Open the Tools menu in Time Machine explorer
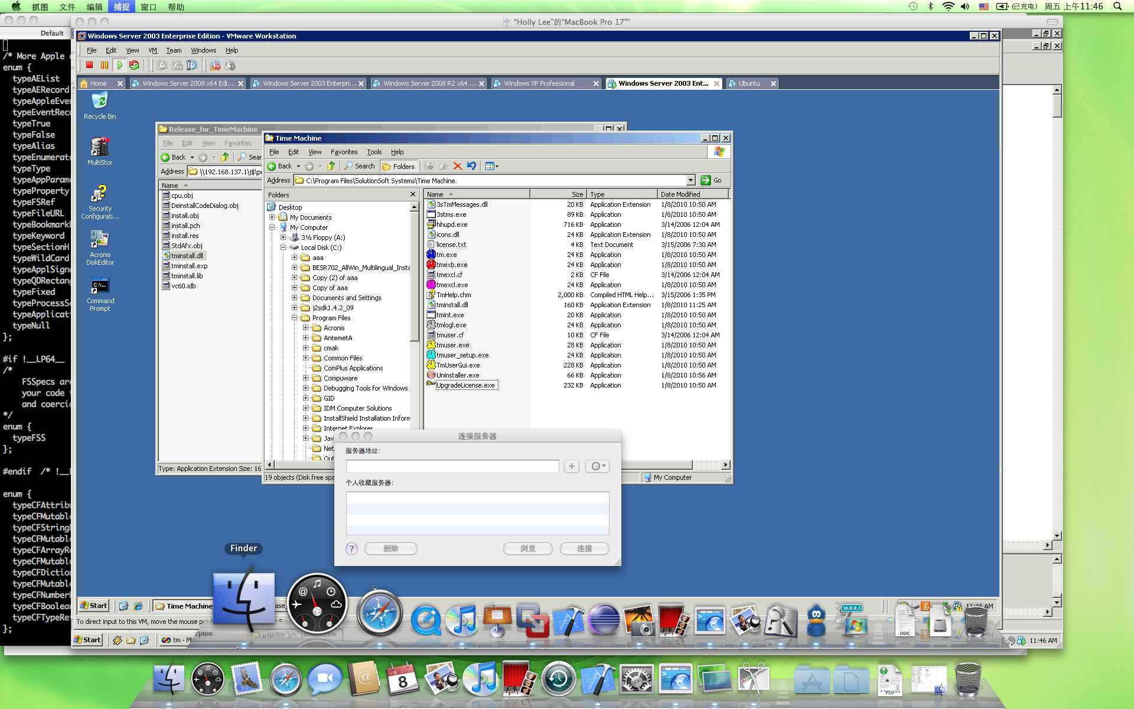Screen dimensions: 1134x709 (374, 152)
